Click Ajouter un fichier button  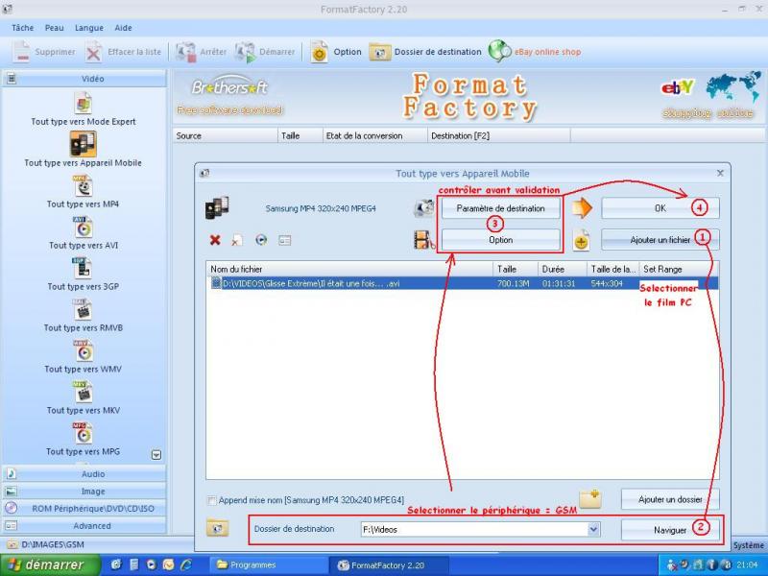[x=660, y=240]
